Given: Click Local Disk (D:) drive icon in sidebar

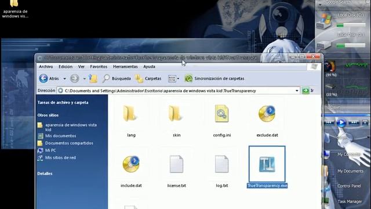Looking at the screenshot, I should pos(324,45).
